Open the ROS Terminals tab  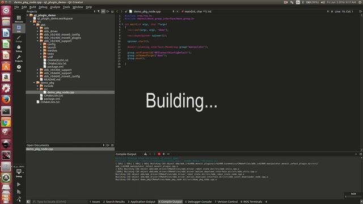click(251, 202)
